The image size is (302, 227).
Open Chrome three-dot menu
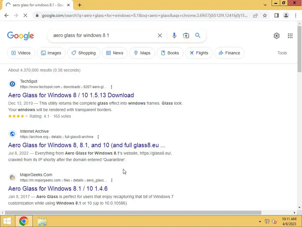296,15
